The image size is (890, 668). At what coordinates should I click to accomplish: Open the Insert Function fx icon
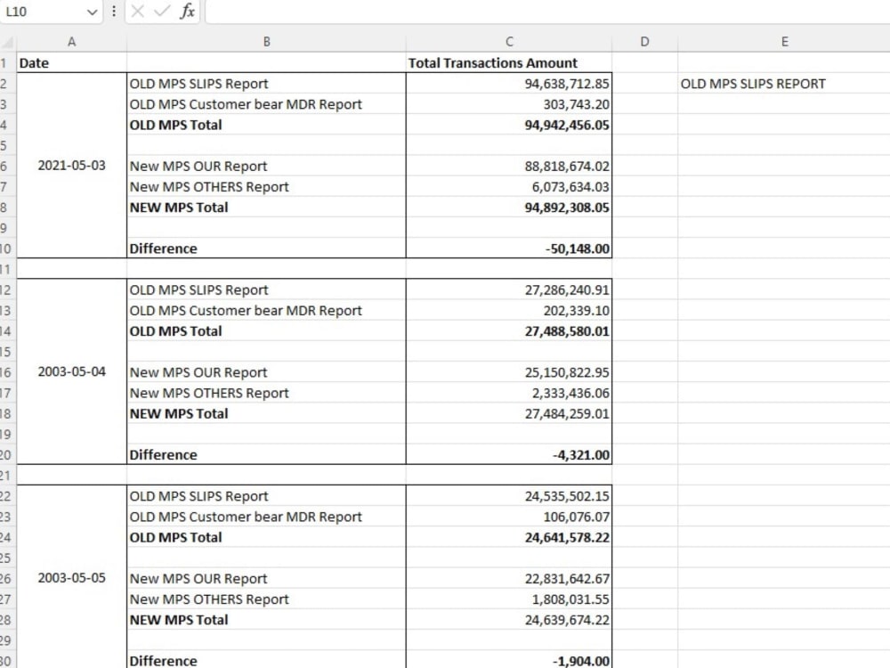tap(187, 12)
